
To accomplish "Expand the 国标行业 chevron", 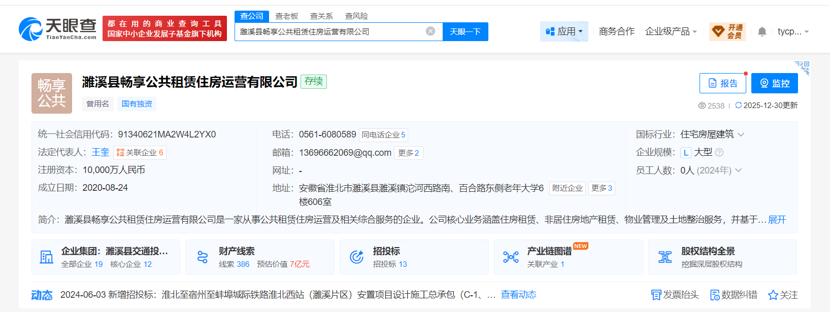I will tap(741, 134).
